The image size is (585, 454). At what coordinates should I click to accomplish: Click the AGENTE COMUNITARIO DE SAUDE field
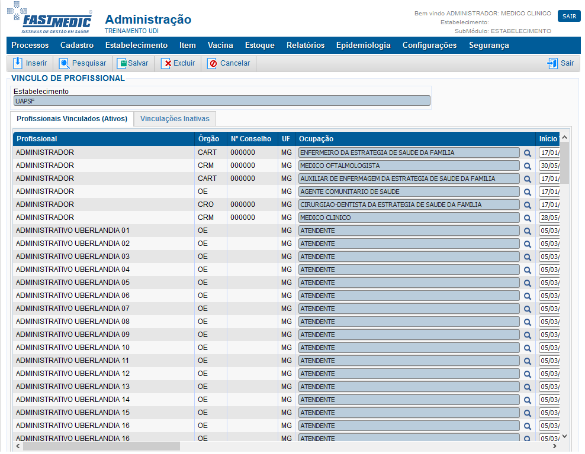click(409, 192)
